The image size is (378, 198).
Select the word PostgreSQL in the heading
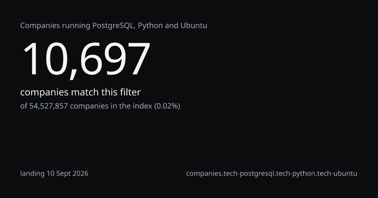pyautogui.click(x=114, y=26)
